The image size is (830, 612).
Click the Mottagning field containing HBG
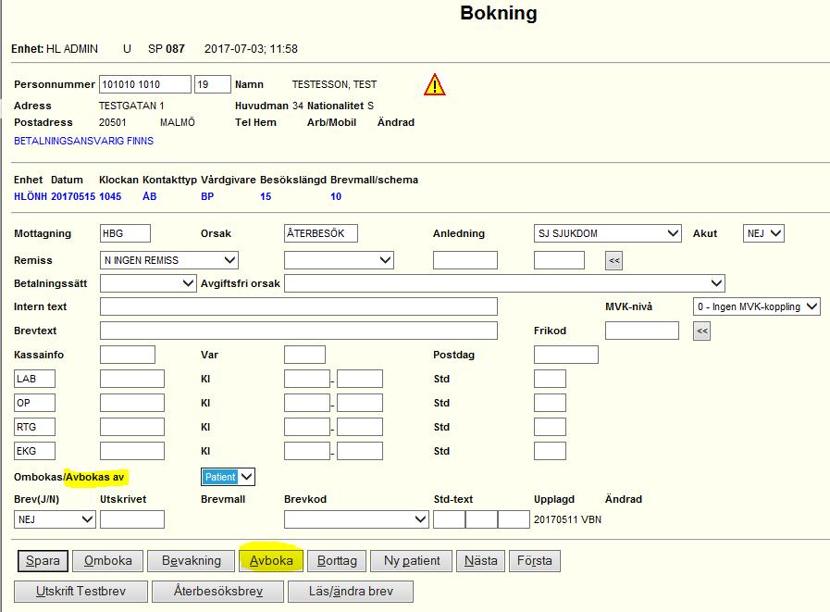pyautogui.click(x=125, y=233)
